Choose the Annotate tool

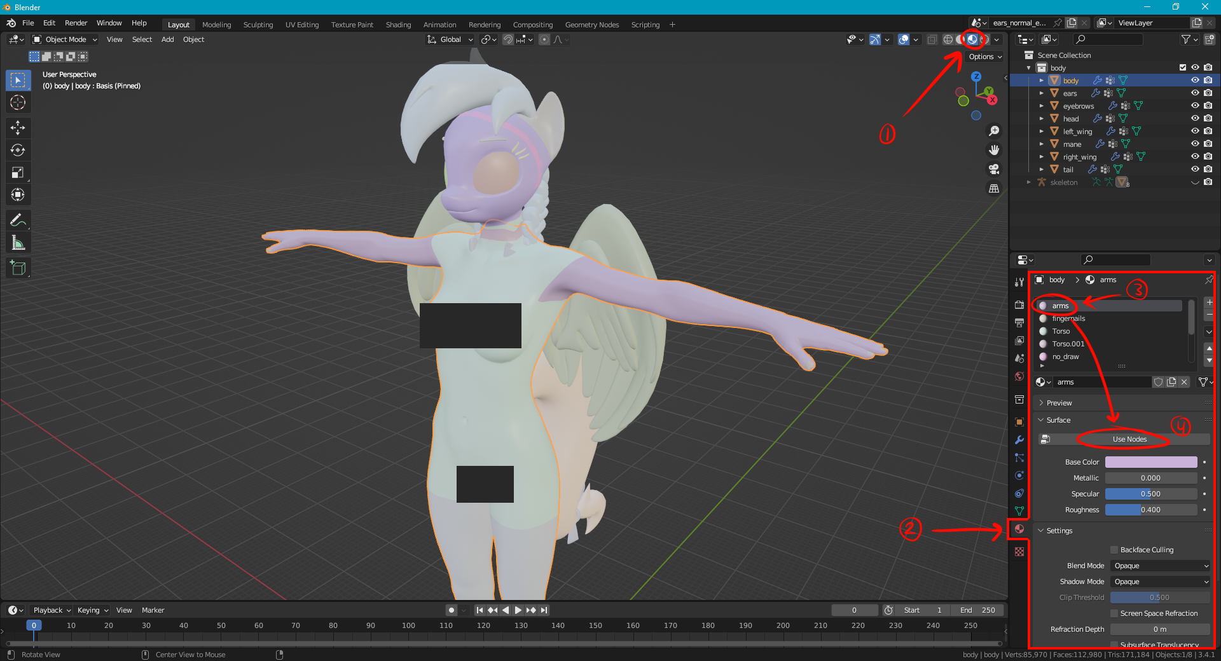coord(18,221)
